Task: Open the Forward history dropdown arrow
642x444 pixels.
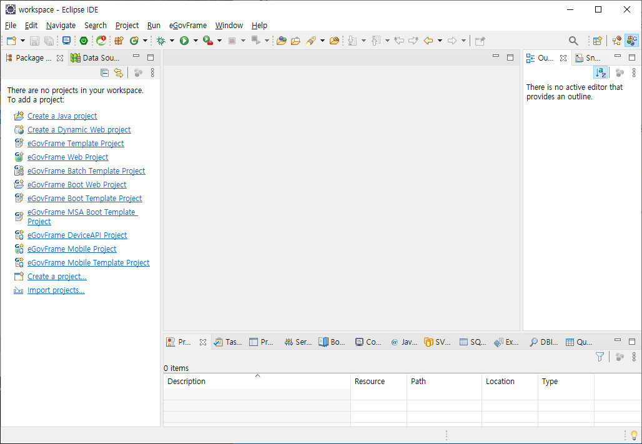Action: point(463,41)
